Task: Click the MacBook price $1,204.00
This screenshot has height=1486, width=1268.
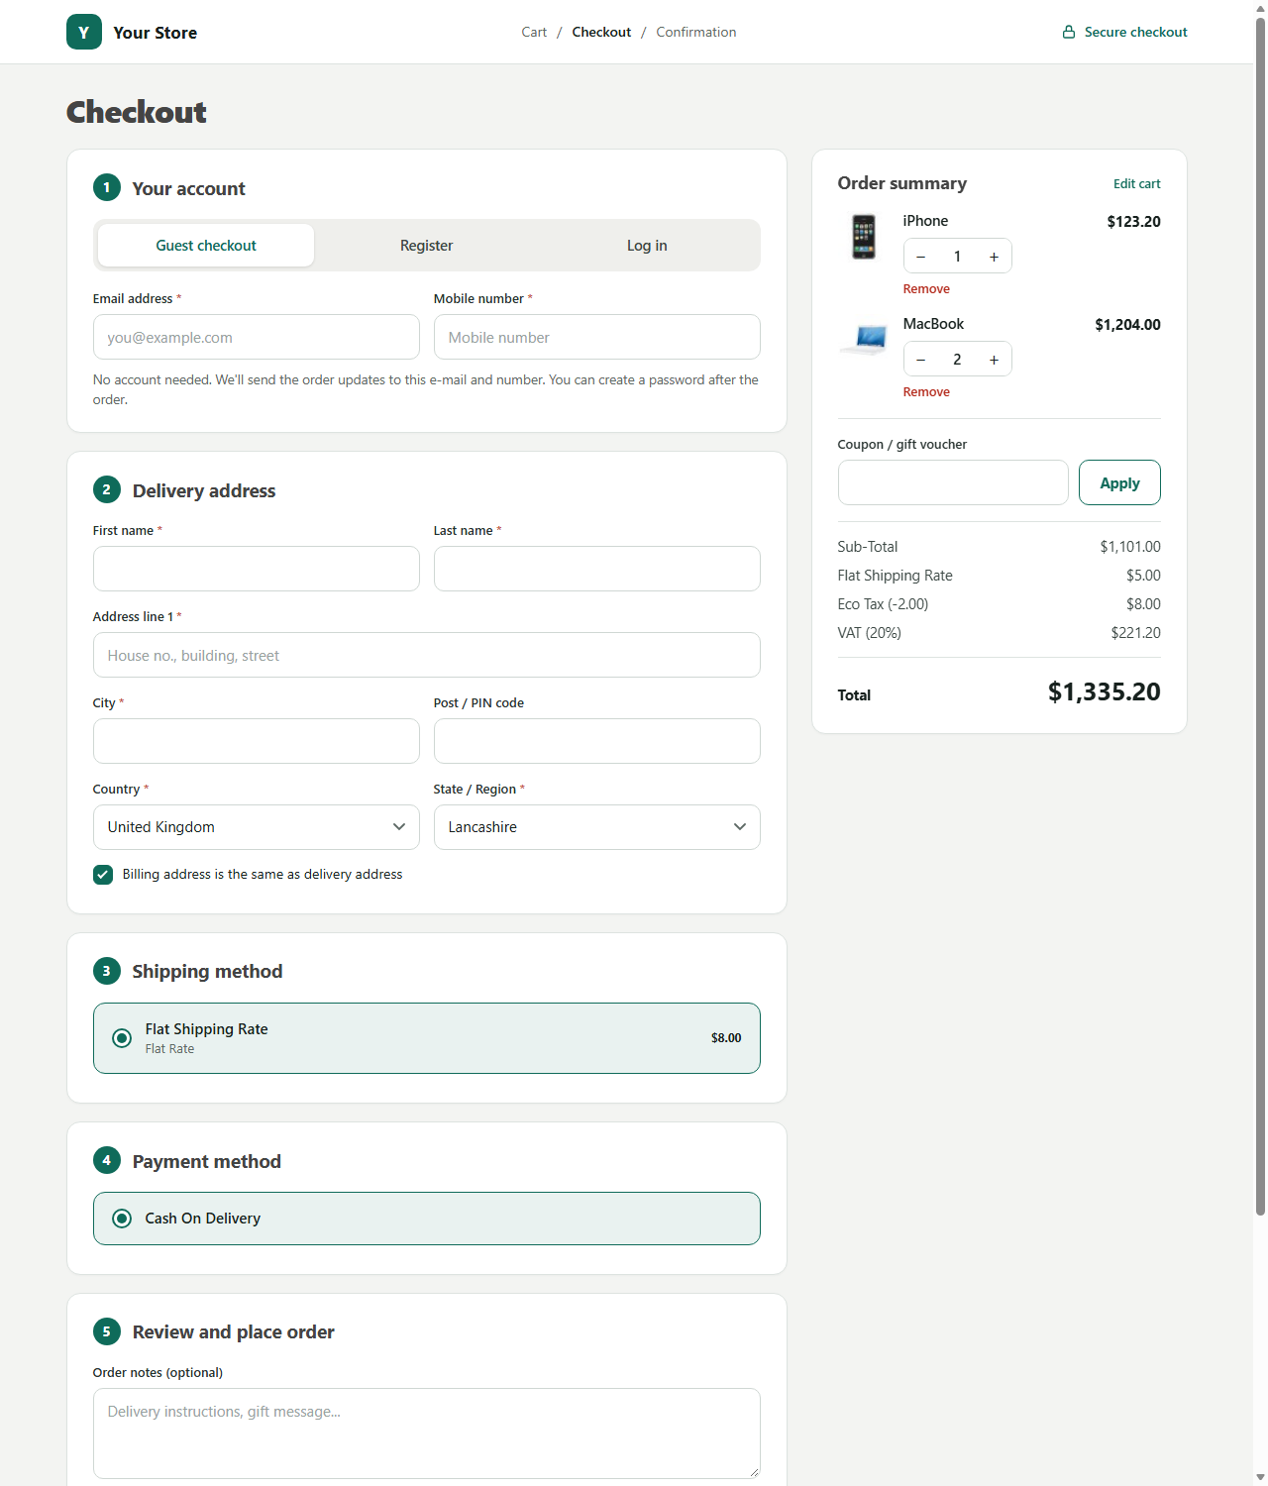Action: (x=1127, y=325)
